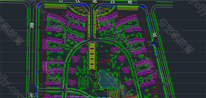Select the long yellow central building
Screen dimensions: 206x98
point(92,56)
